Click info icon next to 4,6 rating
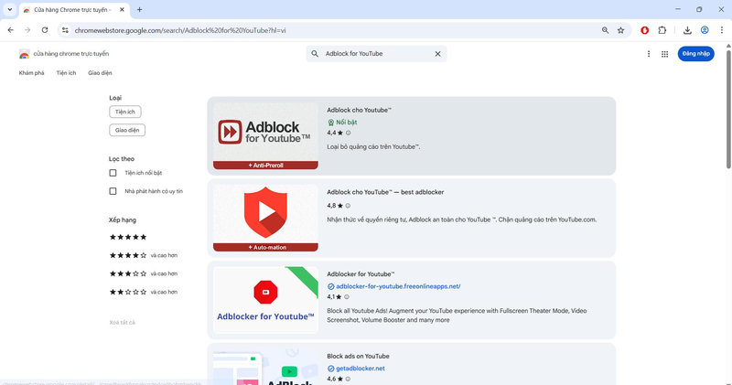The image size is (732, 385). click(x=348, y=379)
